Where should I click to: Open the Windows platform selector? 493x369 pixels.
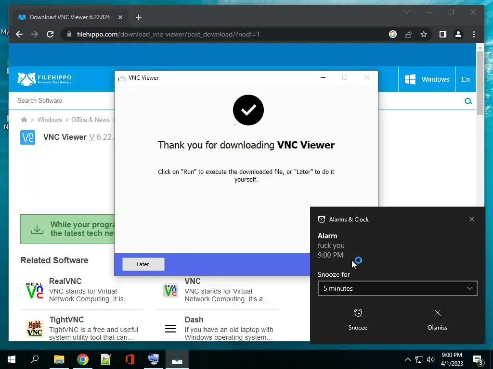pyautogui.click(x=427, y=79)
